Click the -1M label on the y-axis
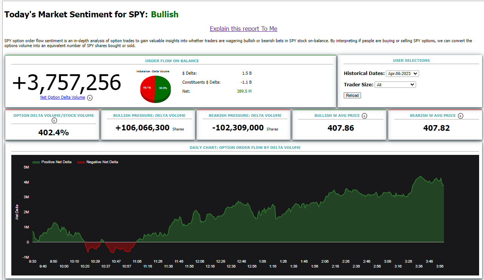 pyautogui.click(x=26, y=257)
